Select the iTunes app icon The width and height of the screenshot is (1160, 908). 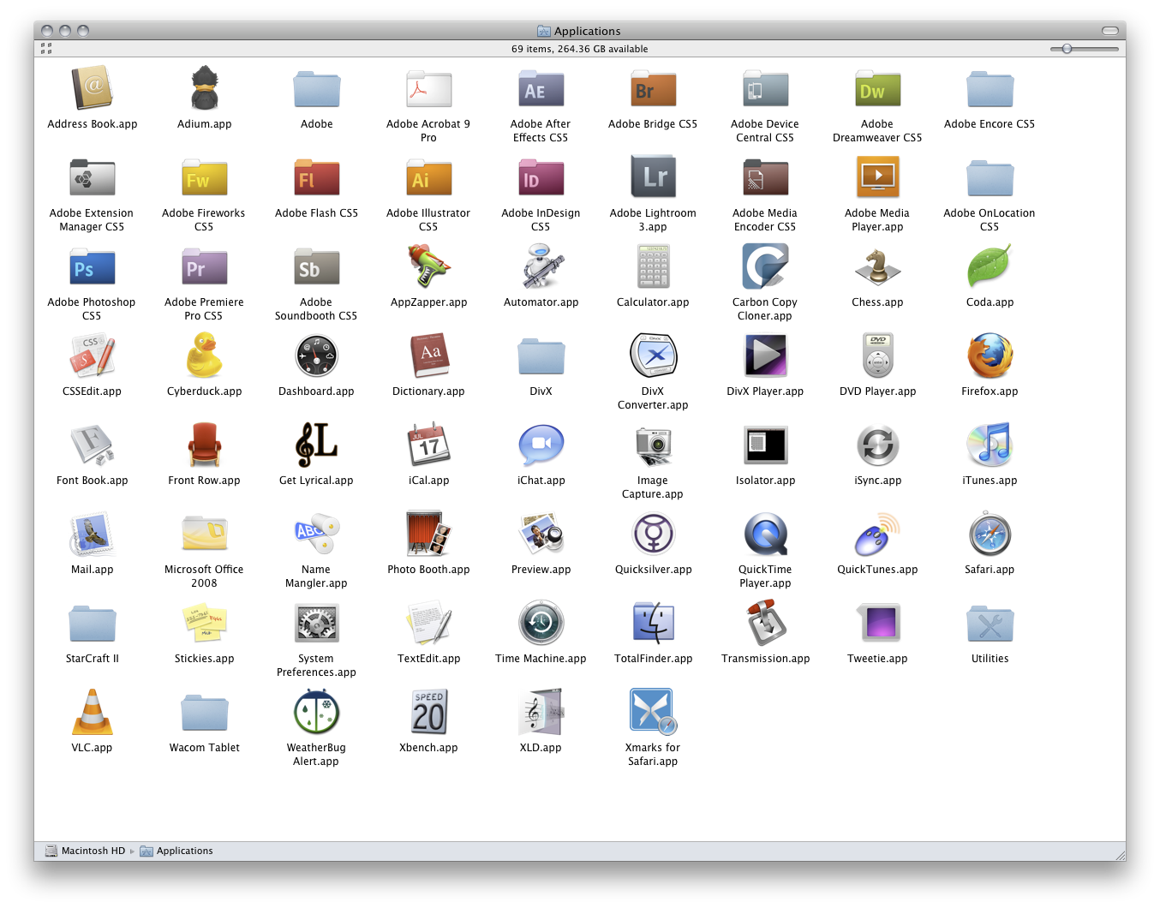click(990, 445)
